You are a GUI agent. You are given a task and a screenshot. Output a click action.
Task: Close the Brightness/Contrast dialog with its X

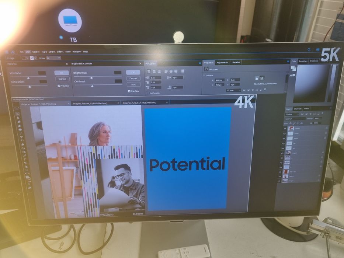140,63
